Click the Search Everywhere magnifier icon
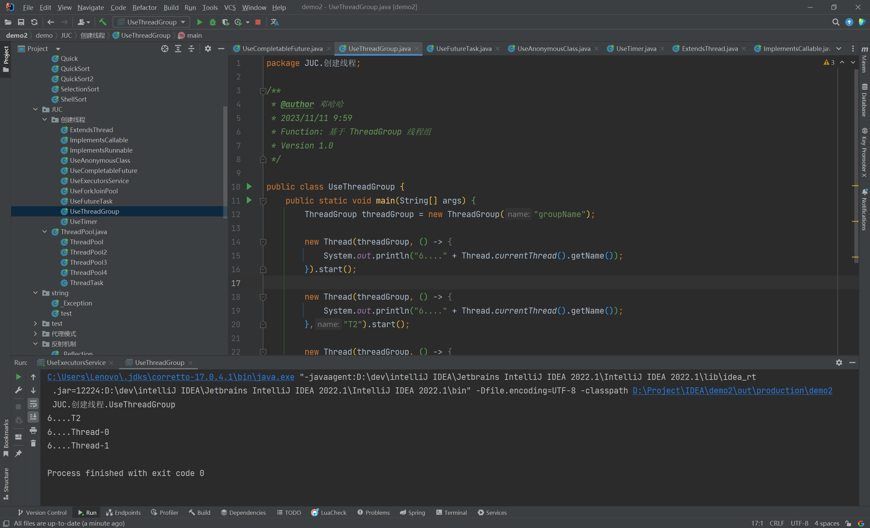The image size is (870, 528). pyautogui.click(x=836, y=22)
